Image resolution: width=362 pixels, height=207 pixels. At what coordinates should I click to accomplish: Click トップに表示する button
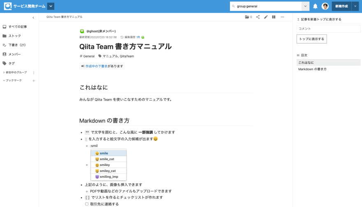[x=312, y=39]
